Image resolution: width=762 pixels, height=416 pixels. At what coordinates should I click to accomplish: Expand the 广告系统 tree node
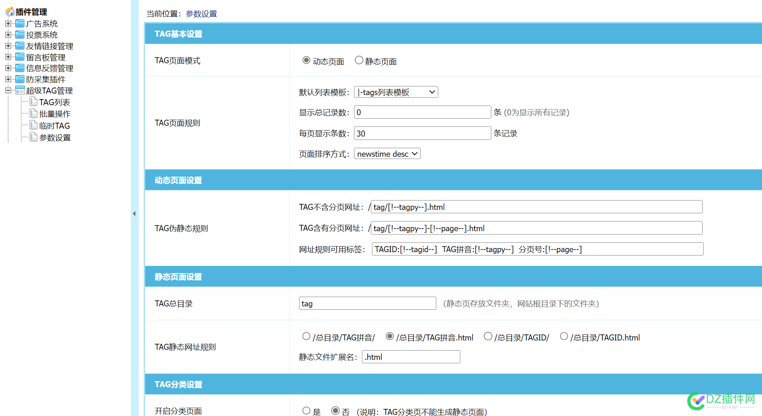point(8,24)
